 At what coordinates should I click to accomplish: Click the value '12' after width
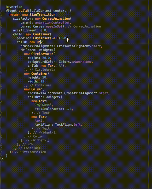[42, 81]
